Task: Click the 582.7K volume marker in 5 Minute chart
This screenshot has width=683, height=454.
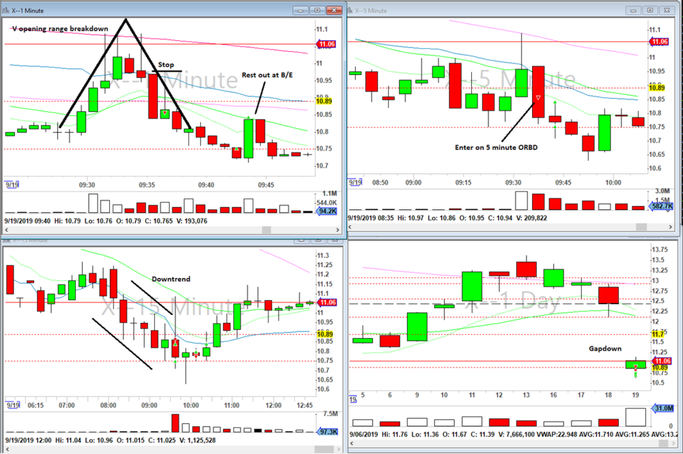Action: click(660, 207)
